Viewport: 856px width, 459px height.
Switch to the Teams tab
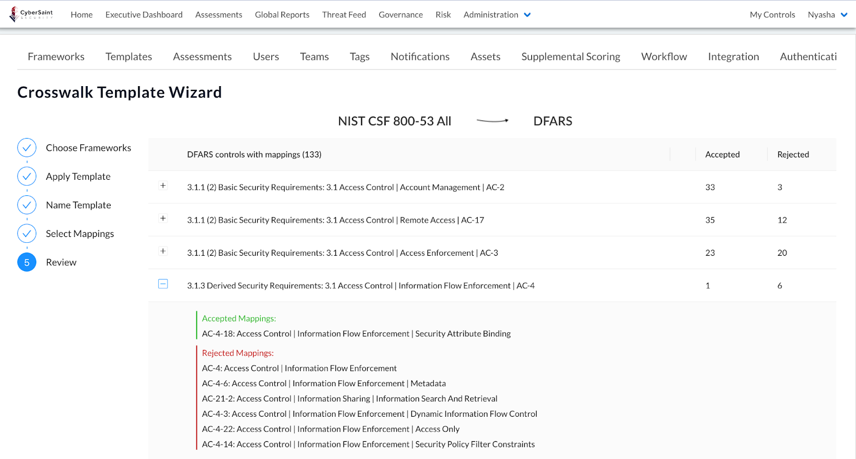pyautogui.click(x=314, y=56)
